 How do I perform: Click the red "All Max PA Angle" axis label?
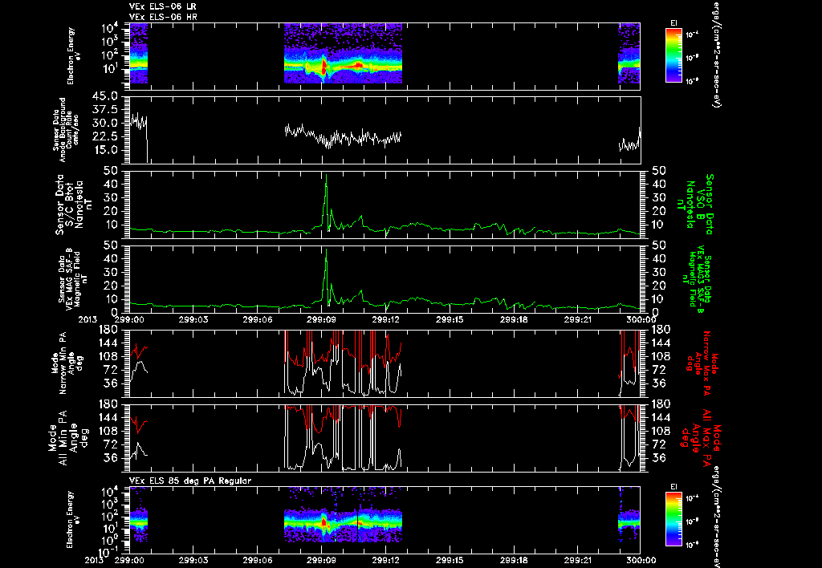pyautogui.click(x=699, y=438)
